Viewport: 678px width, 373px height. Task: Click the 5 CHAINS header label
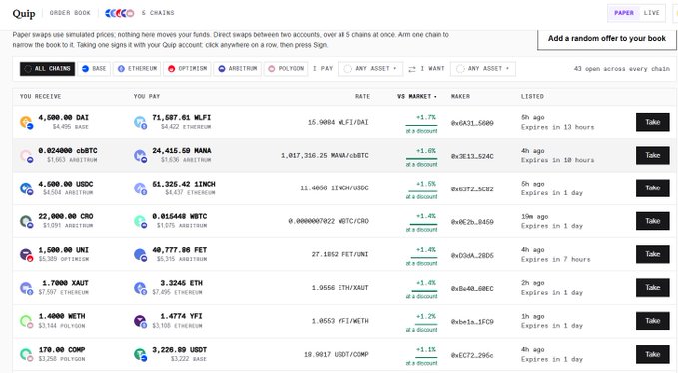tap(158, 13)
